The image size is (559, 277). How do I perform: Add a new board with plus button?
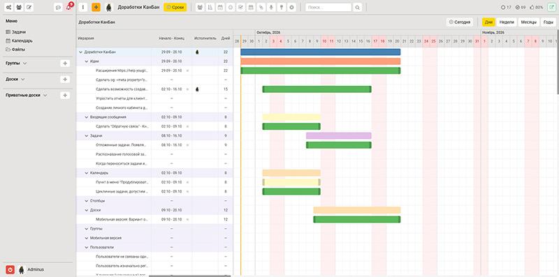click(x=65, y=80)
